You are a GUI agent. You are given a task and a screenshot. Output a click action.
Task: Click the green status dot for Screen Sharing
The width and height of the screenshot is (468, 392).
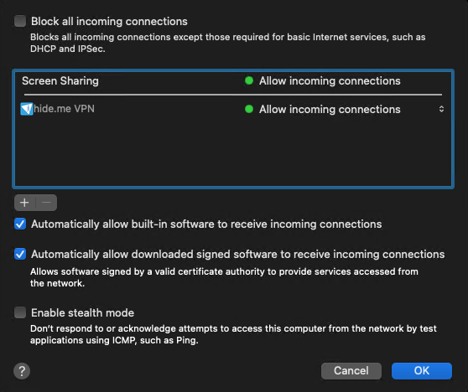(249, 80)
